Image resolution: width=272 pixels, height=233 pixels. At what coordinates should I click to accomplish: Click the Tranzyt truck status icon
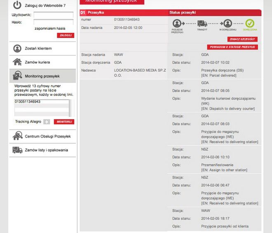pyautogui.click(x=202, y=24)
